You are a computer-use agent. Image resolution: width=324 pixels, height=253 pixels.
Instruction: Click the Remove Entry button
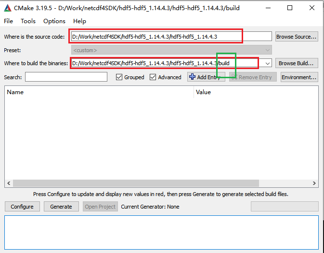[253, 77]
